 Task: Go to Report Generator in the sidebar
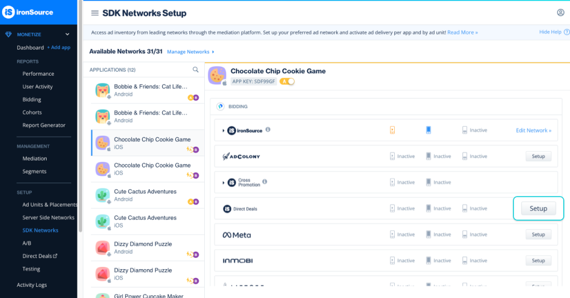click(43, 125)
